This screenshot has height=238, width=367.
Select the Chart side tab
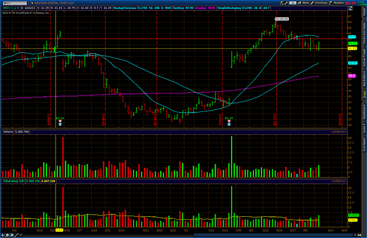coord(365,95)
